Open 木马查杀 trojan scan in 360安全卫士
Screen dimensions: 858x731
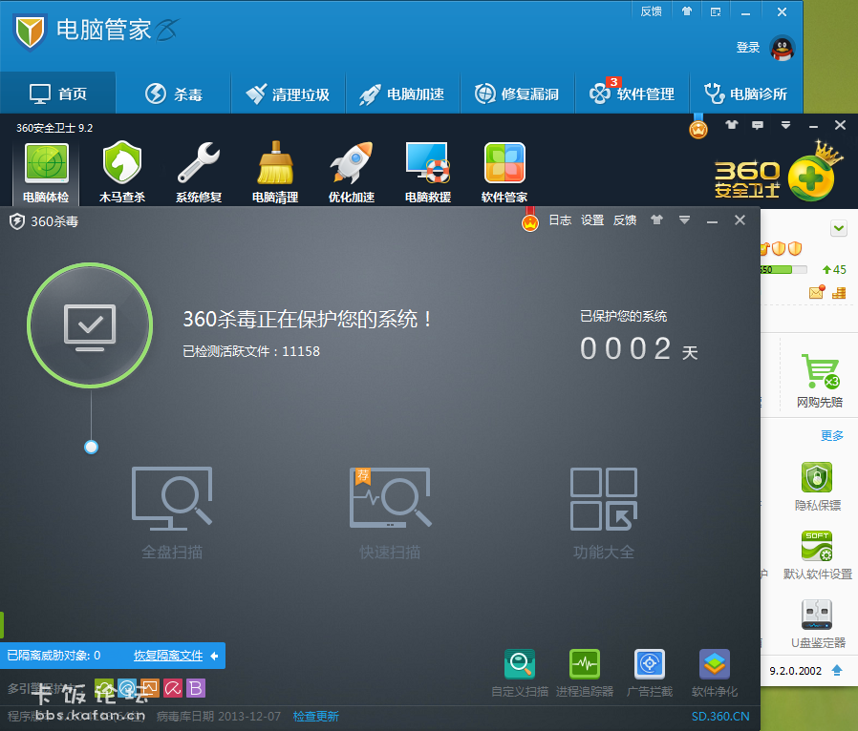pos(122,173)
